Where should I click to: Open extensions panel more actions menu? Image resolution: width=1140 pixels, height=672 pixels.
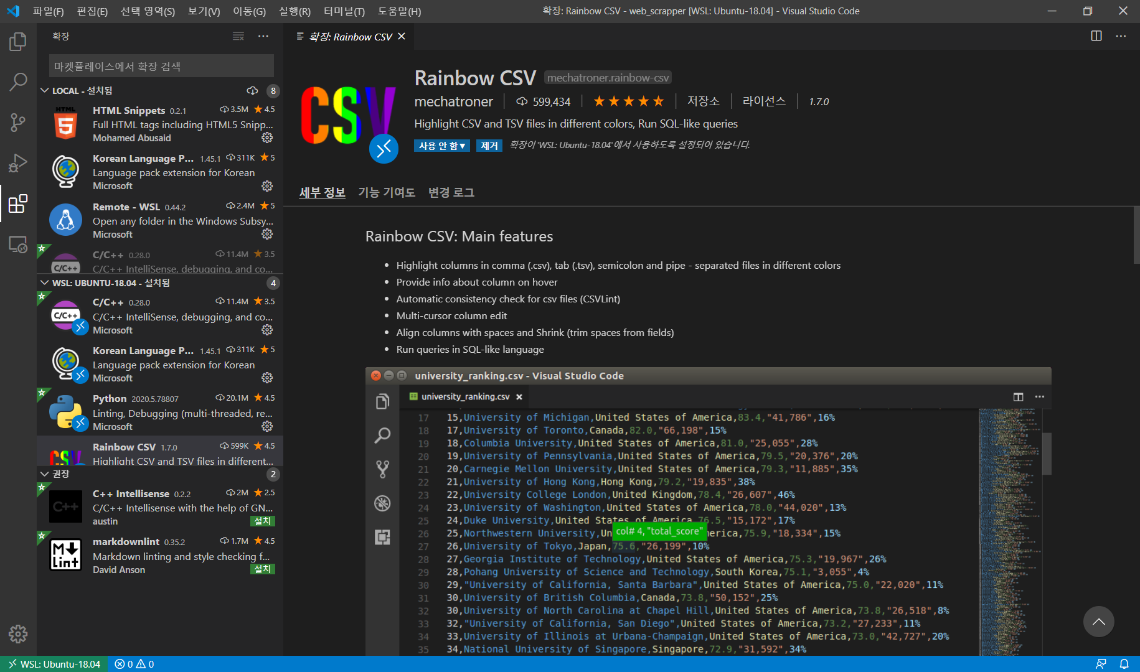point(263,37)
